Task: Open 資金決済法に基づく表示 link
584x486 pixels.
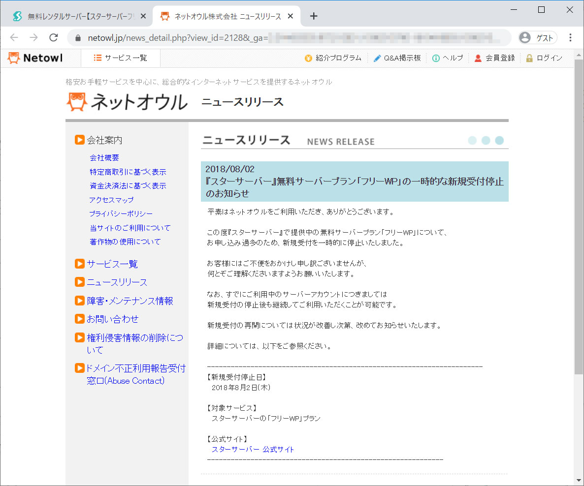Action: (x=128, y=185)
